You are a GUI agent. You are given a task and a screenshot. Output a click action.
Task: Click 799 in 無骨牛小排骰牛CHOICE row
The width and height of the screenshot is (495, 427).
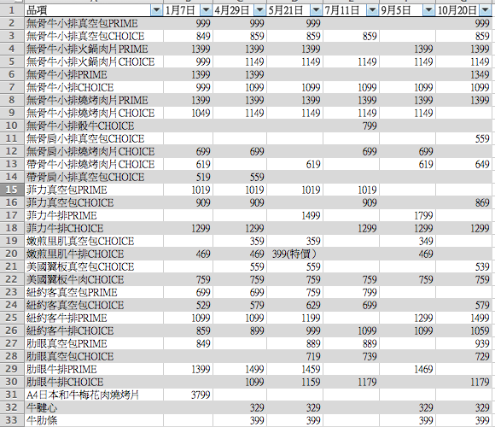pos(352,126)
